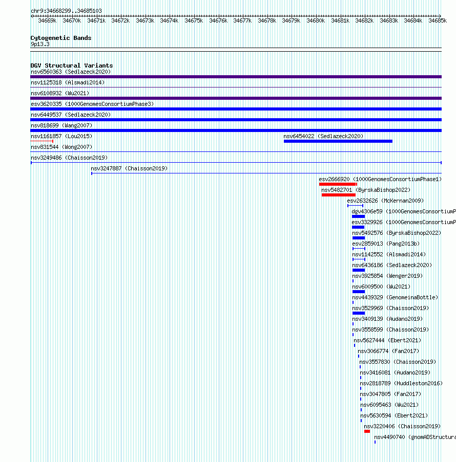This screenshot has width=456, height=462.
Task: Click nsv1142552 (Alsmadi2014) label
Action: (389, 255)
